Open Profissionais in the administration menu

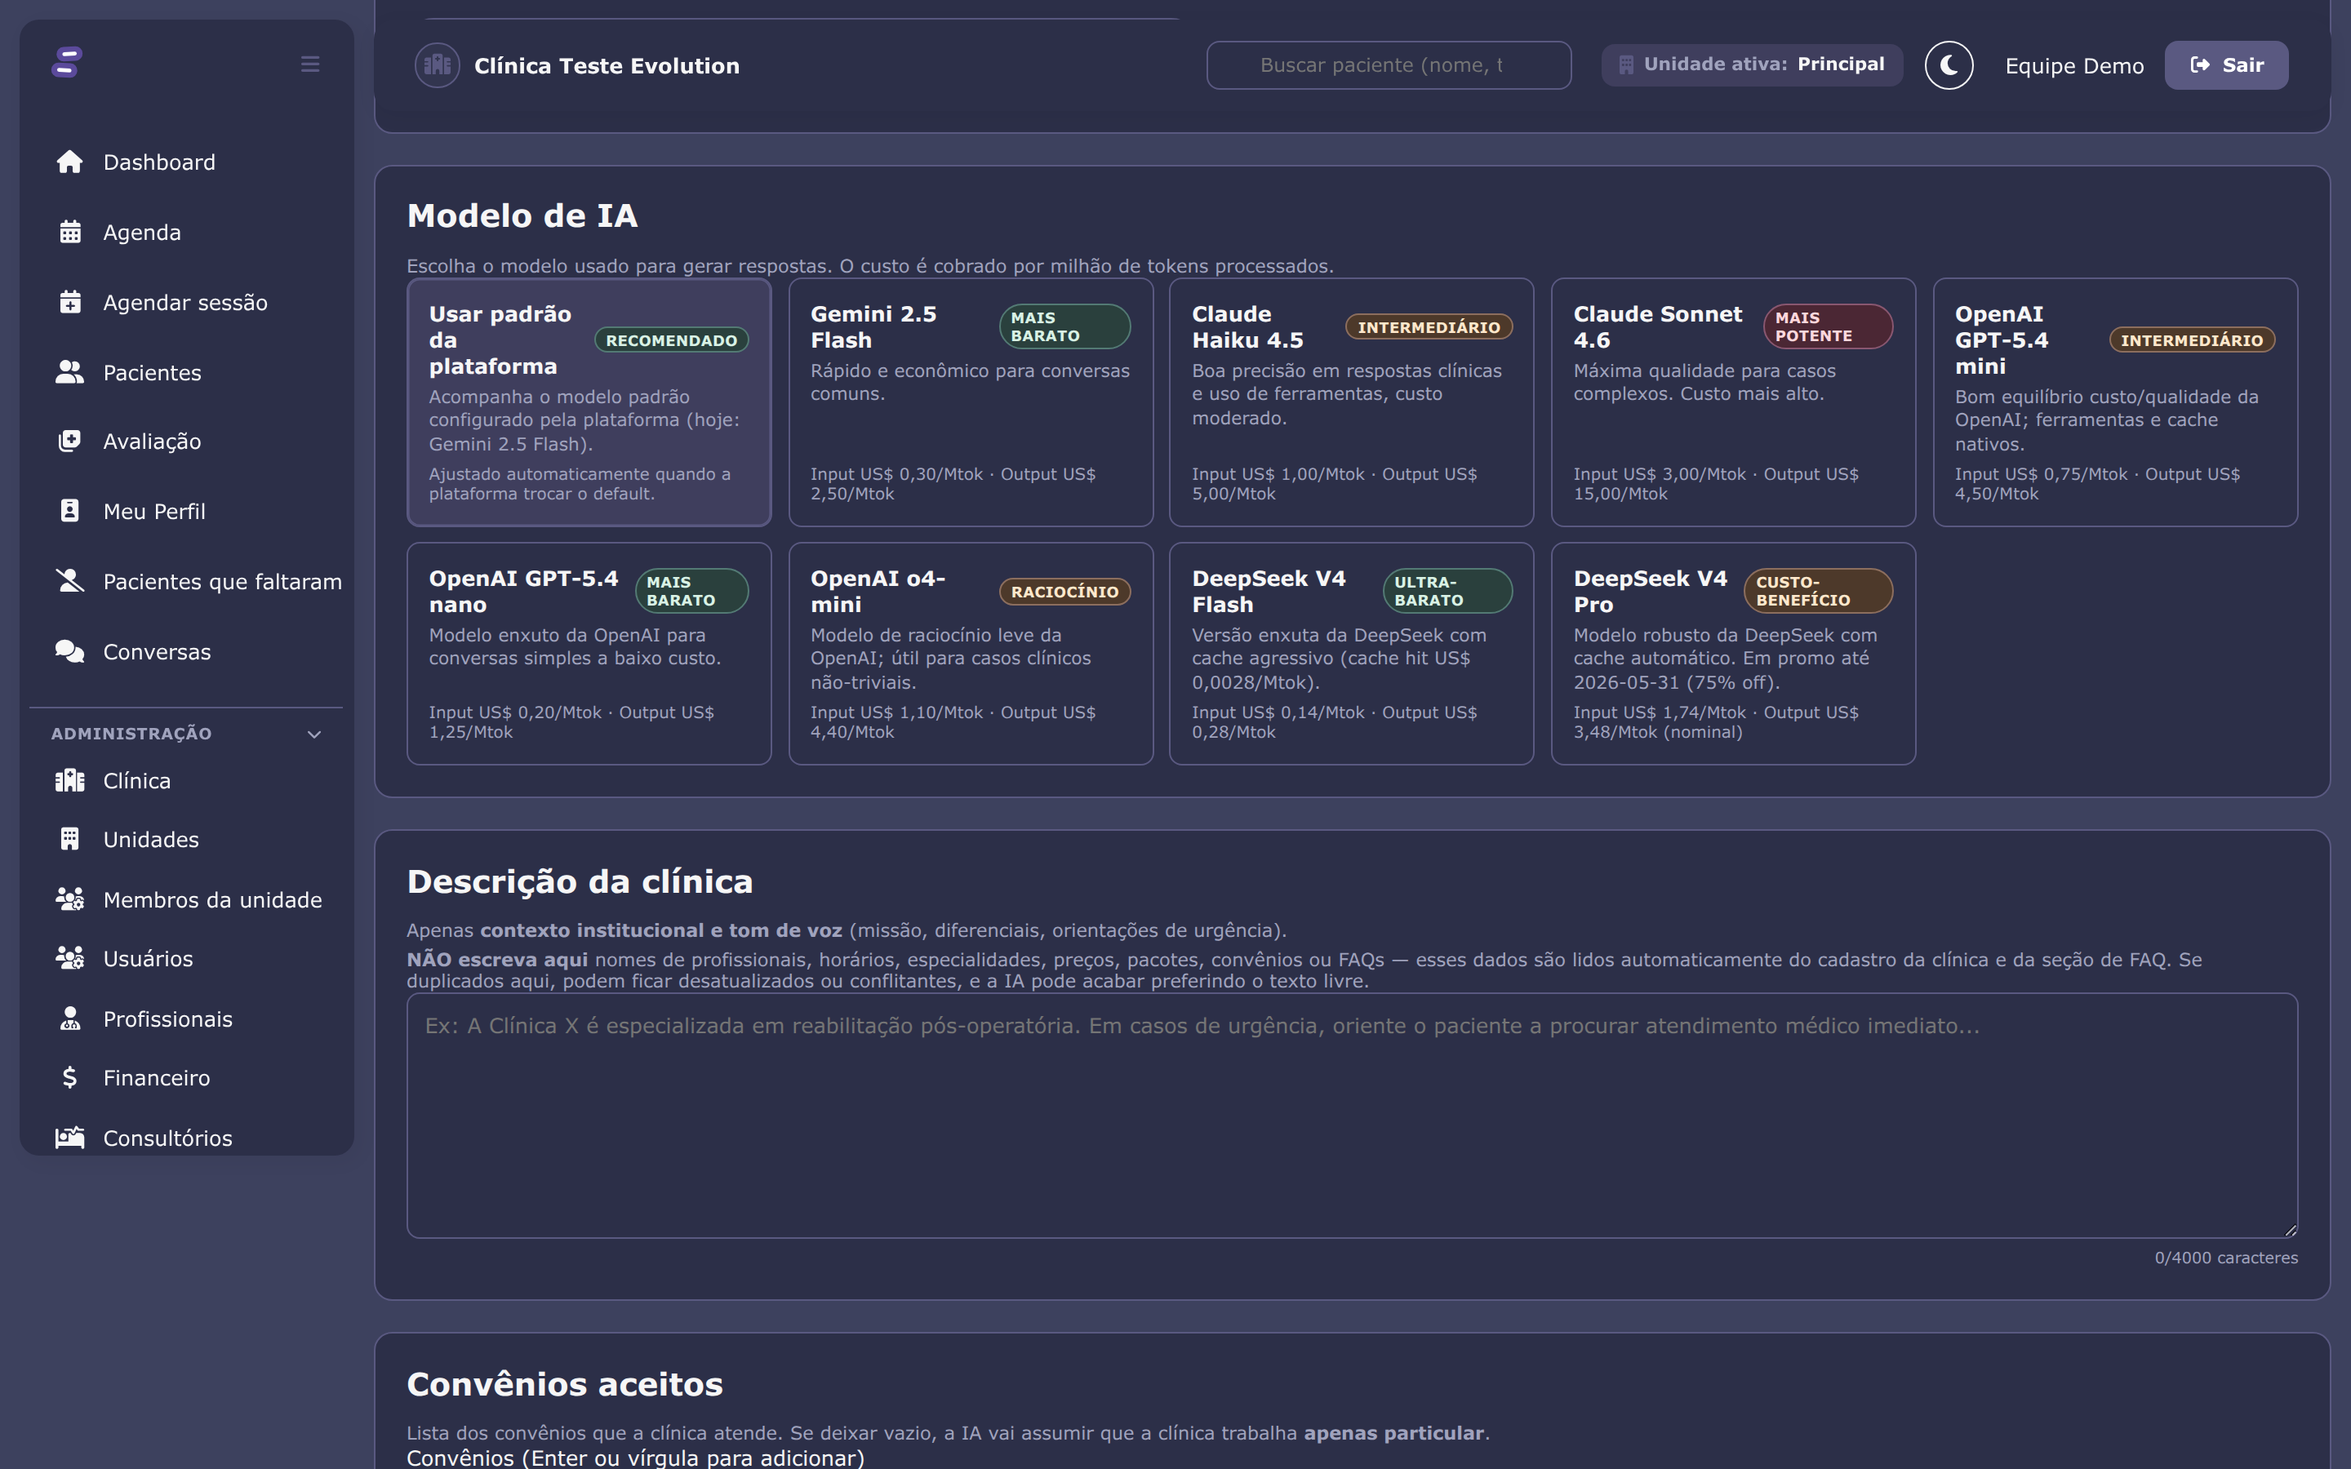pos(186,1019)
